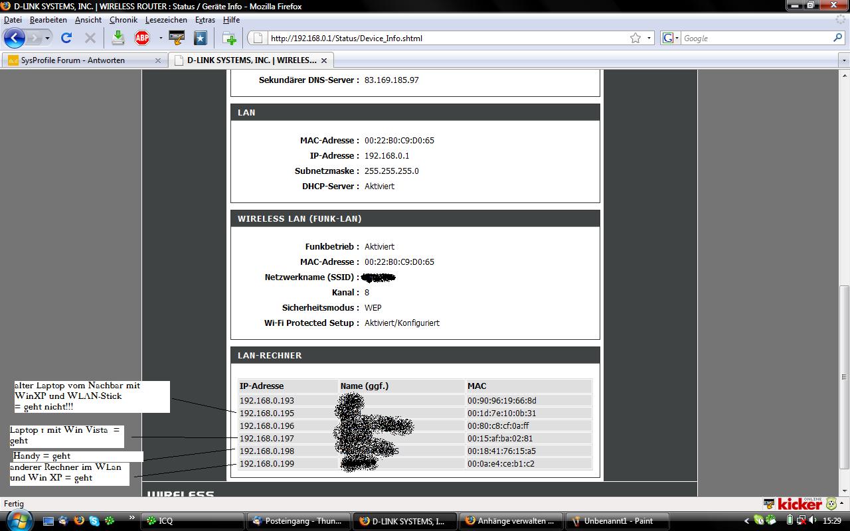
Task: Open the URL bar history dropdown
Action: pos(649,38)
